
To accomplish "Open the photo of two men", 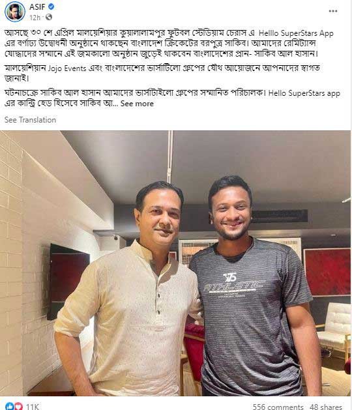I will (175, 263).
